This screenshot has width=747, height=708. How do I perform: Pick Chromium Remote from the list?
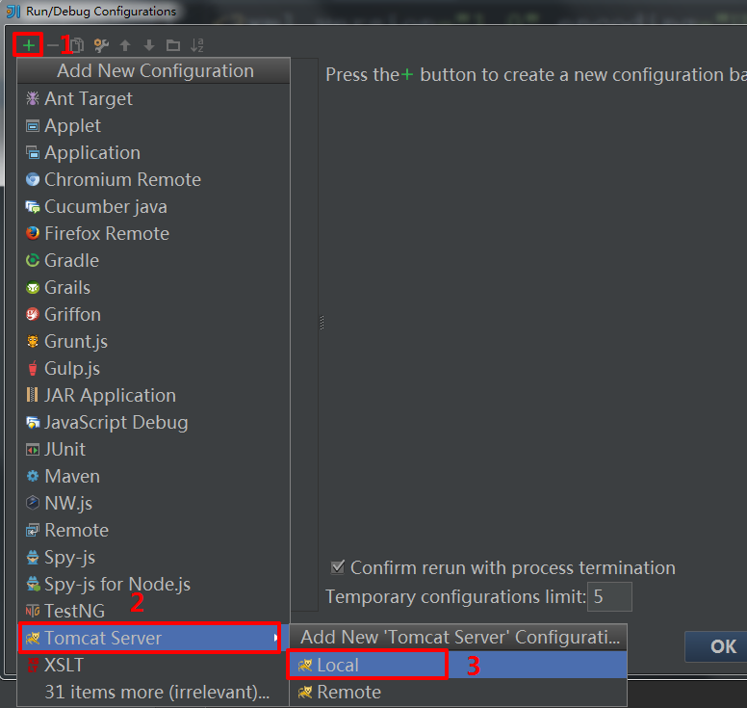[153, 180]
